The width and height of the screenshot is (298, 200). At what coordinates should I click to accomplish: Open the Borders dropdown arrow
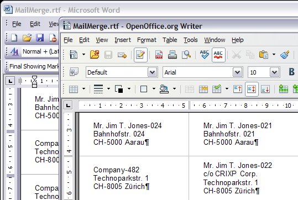click(154, 89)
